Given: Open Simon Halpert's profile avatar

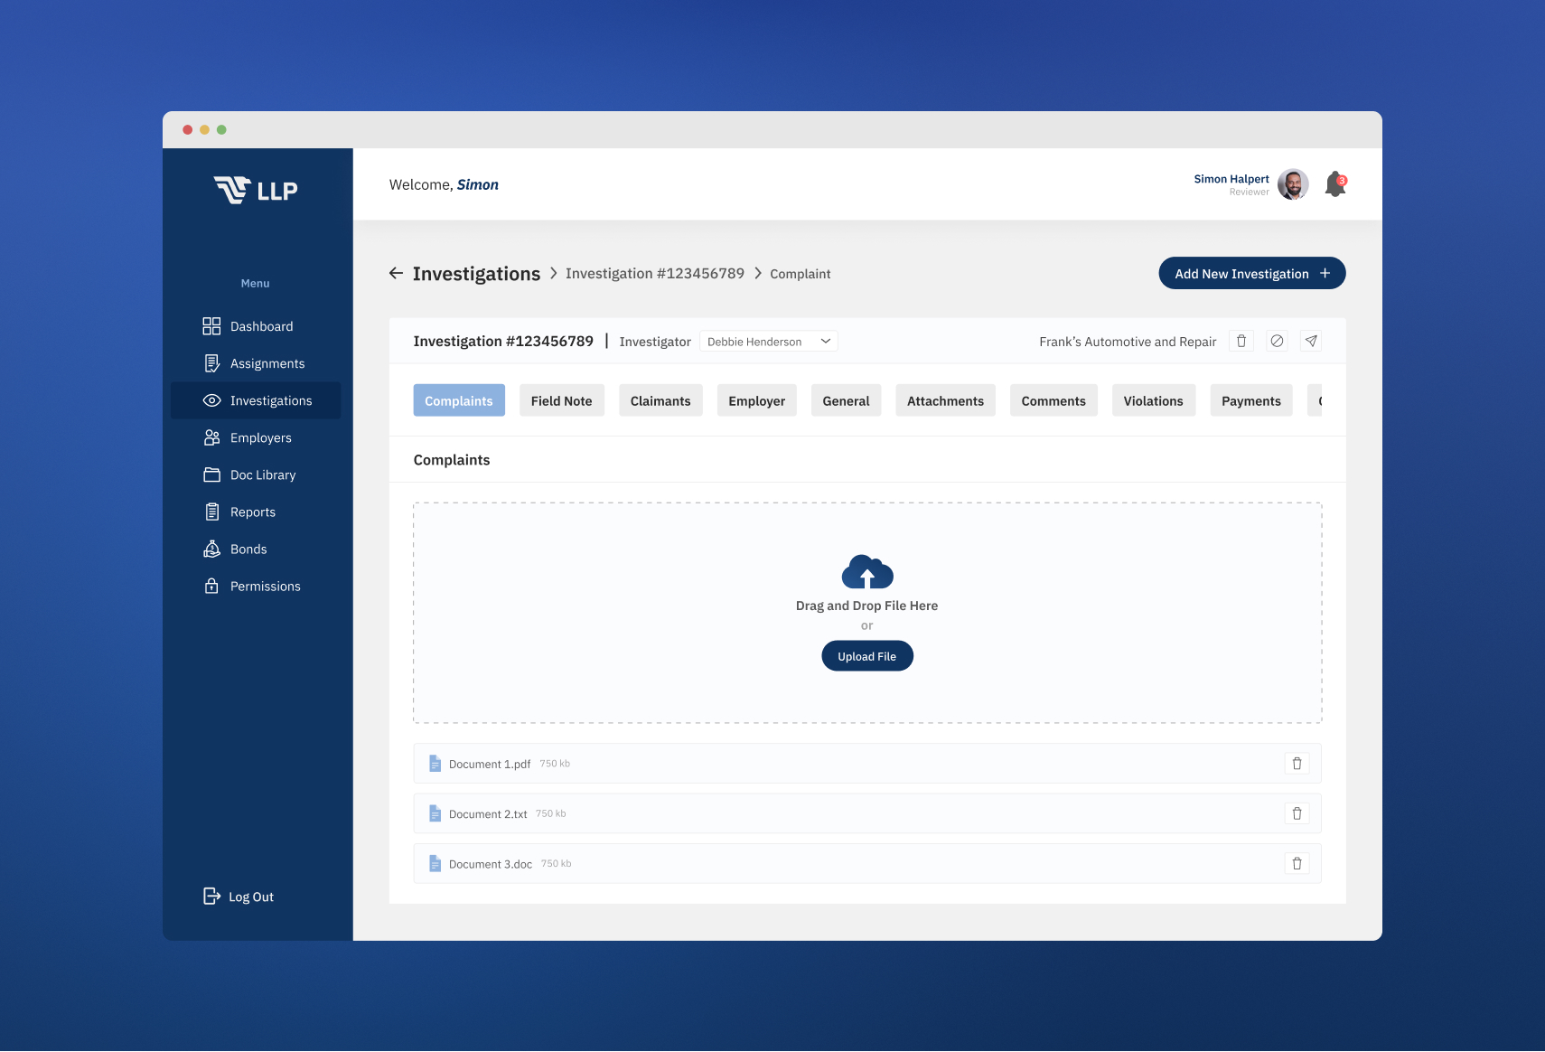Looking at the screenshot, I should tap(1293, 184).
